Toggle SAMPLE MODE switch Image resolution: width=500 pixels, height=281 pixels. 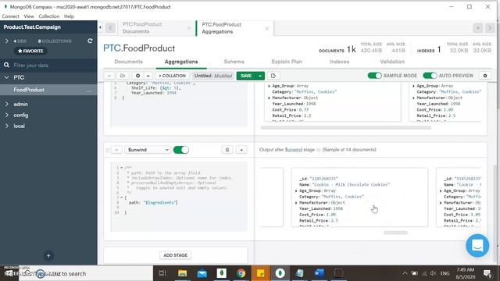pos(374,76)
